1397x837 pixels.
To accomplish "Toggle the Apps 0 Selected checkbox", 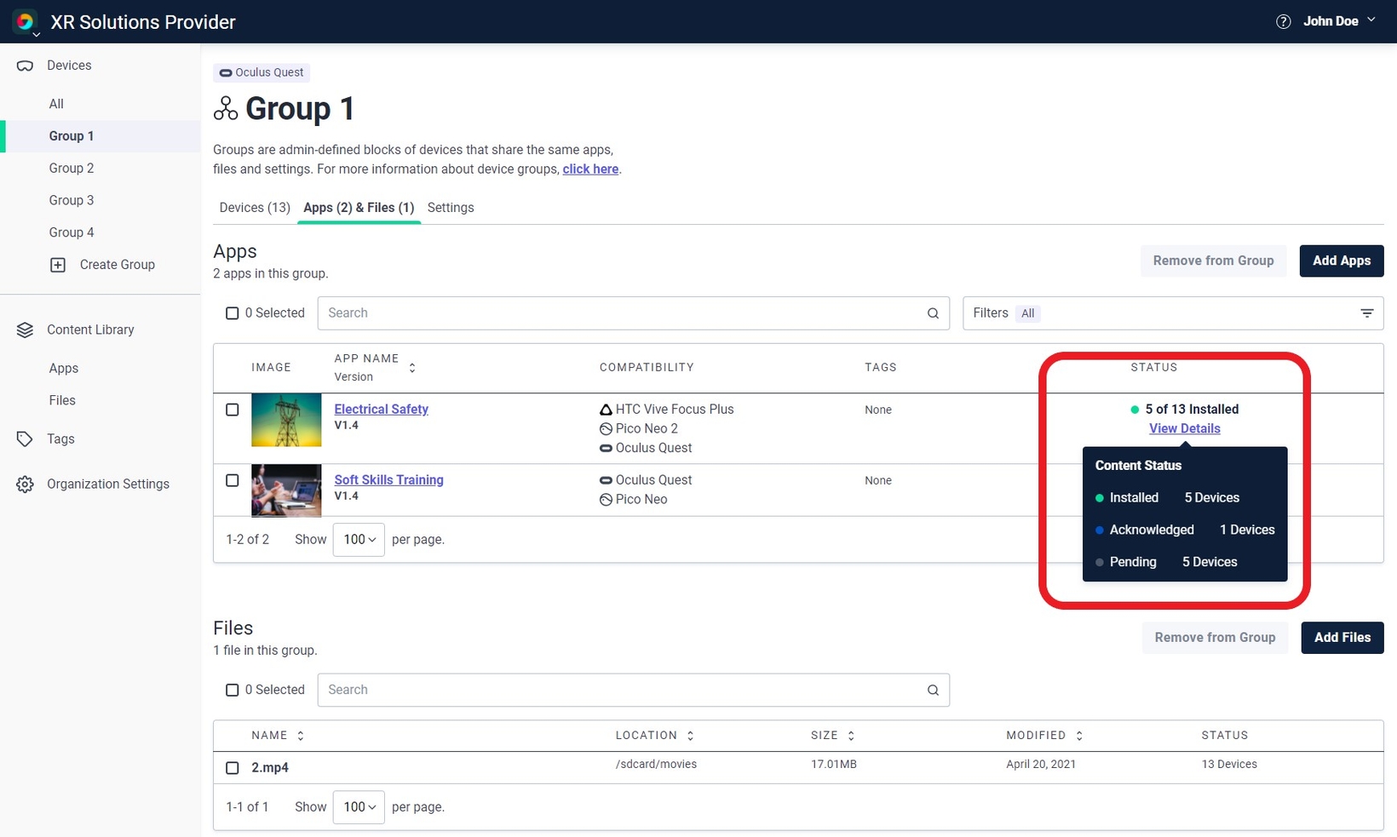I will coord(232,313).
